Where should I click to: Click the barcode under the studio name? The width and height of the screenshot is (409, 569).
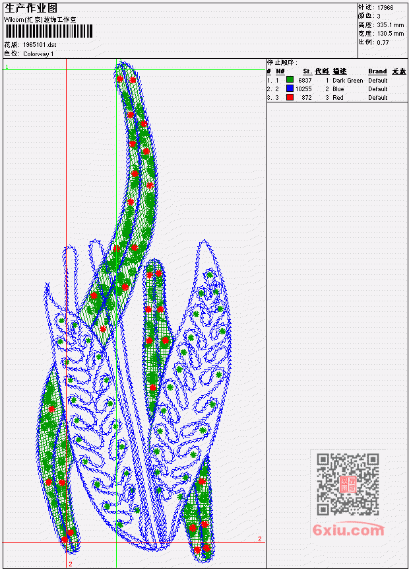[49, 31]
